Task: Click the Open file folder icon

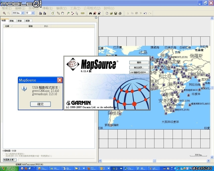Action: [111, 13]
